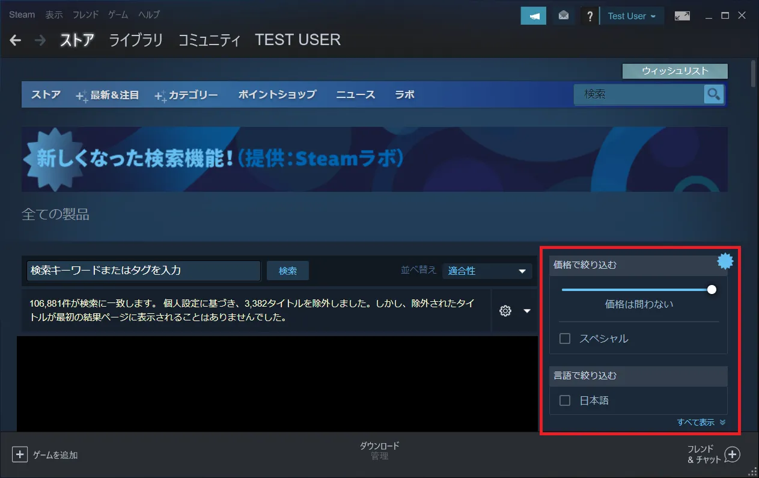This screenshot has width=759, height=478.
Task: Switch to the ライブラリ tab
Action: click(x=136, y=40)
